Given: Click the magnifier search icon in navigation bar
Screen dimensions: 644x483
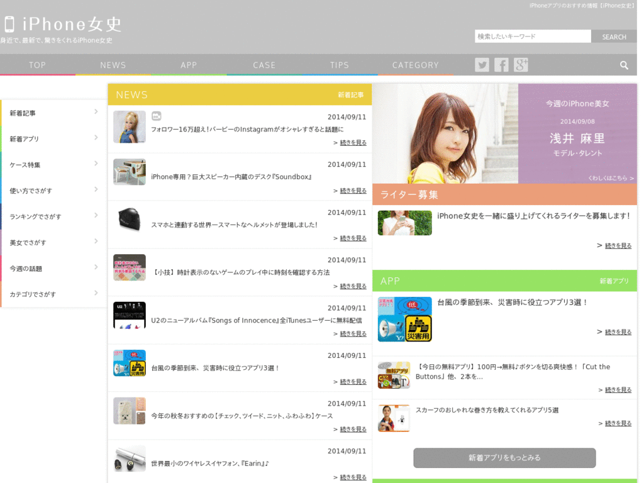Looking at the screenshot, I should (x=624, y=65).
